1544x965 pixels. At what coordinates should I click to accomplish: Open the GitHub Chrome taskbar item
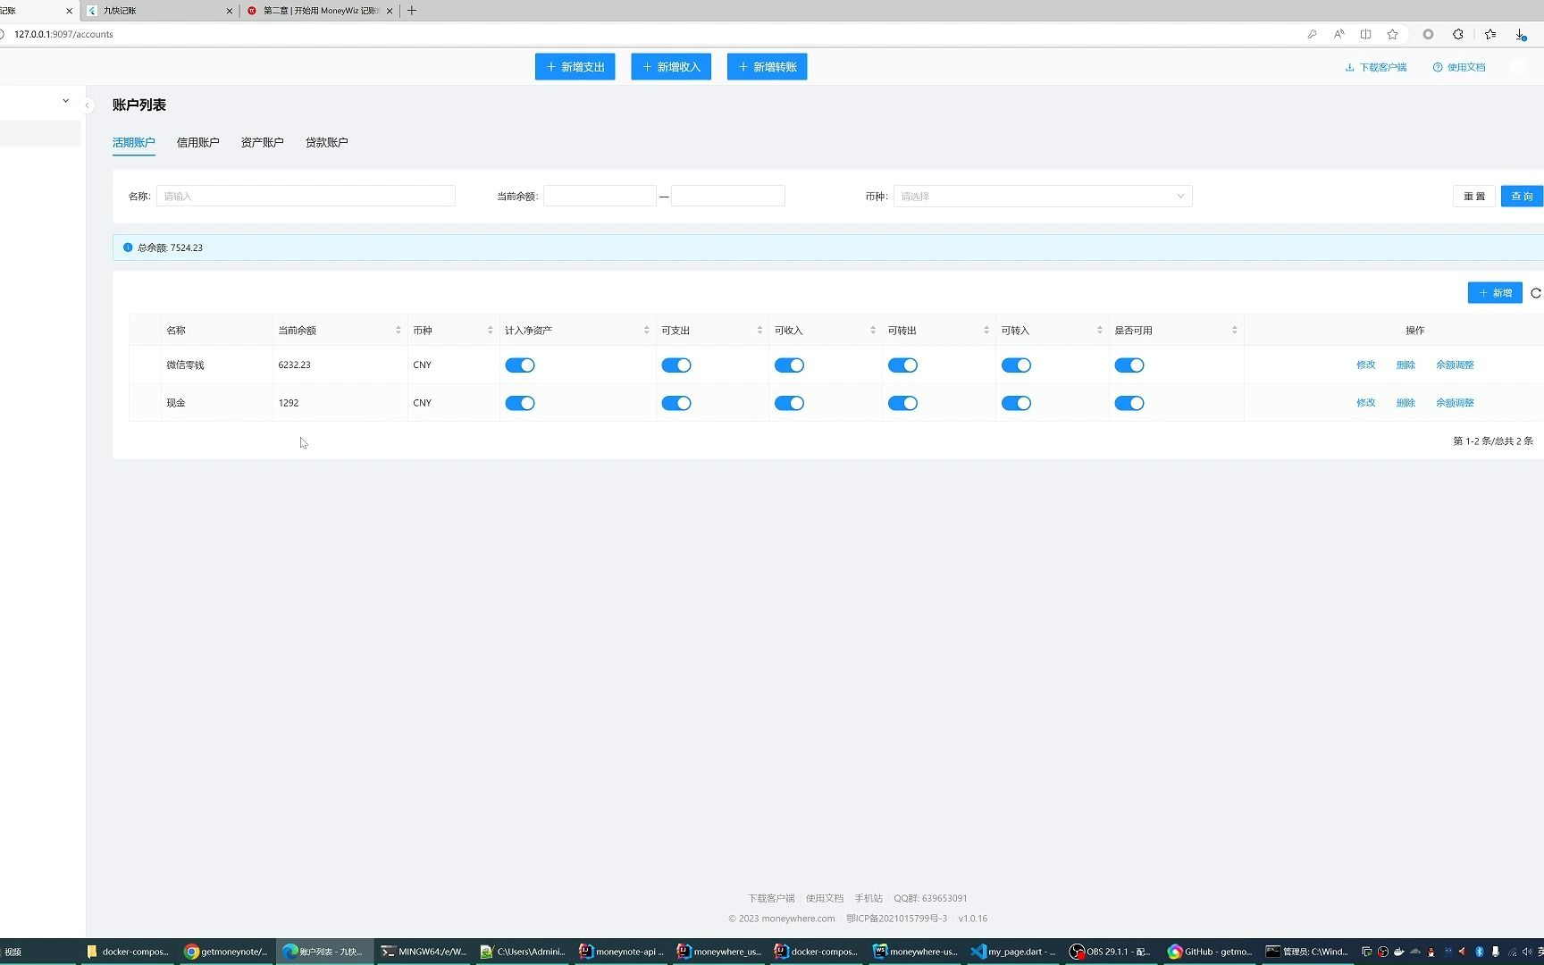point(1210,952)
